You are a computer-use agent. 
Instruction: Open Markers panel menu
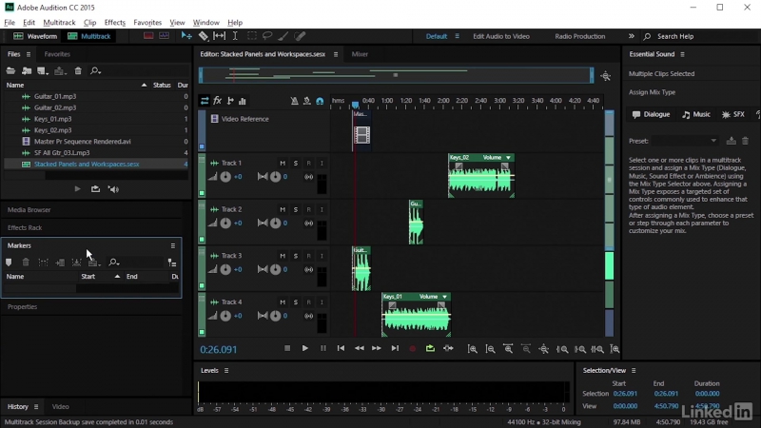[x=173, y=245]
